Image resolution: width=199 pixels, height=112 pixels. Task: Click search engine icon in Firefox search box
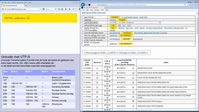pyautogui.click(x=44, y=9)
